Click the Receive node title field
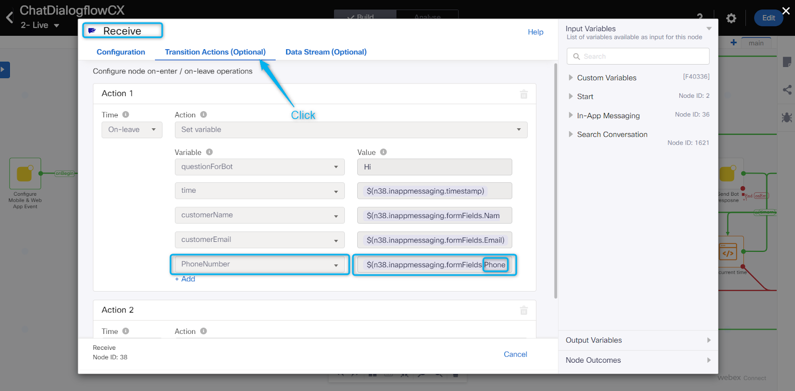The image size is (795, 391). pyautogui.click(x=122, y=31)
